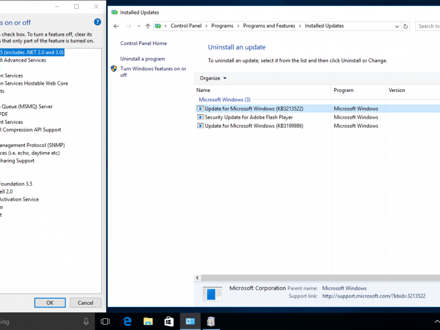Expand the chevron after Control Panel in breadcrumb
The height and width of the screenshot is (330, 440).
point(206,26)
